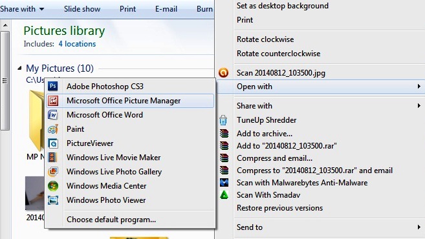This screenshot has height=239, width=425.
Task: Expand the Send to submenu arrow
Action: pyautogui.click(x=419, y=227)
